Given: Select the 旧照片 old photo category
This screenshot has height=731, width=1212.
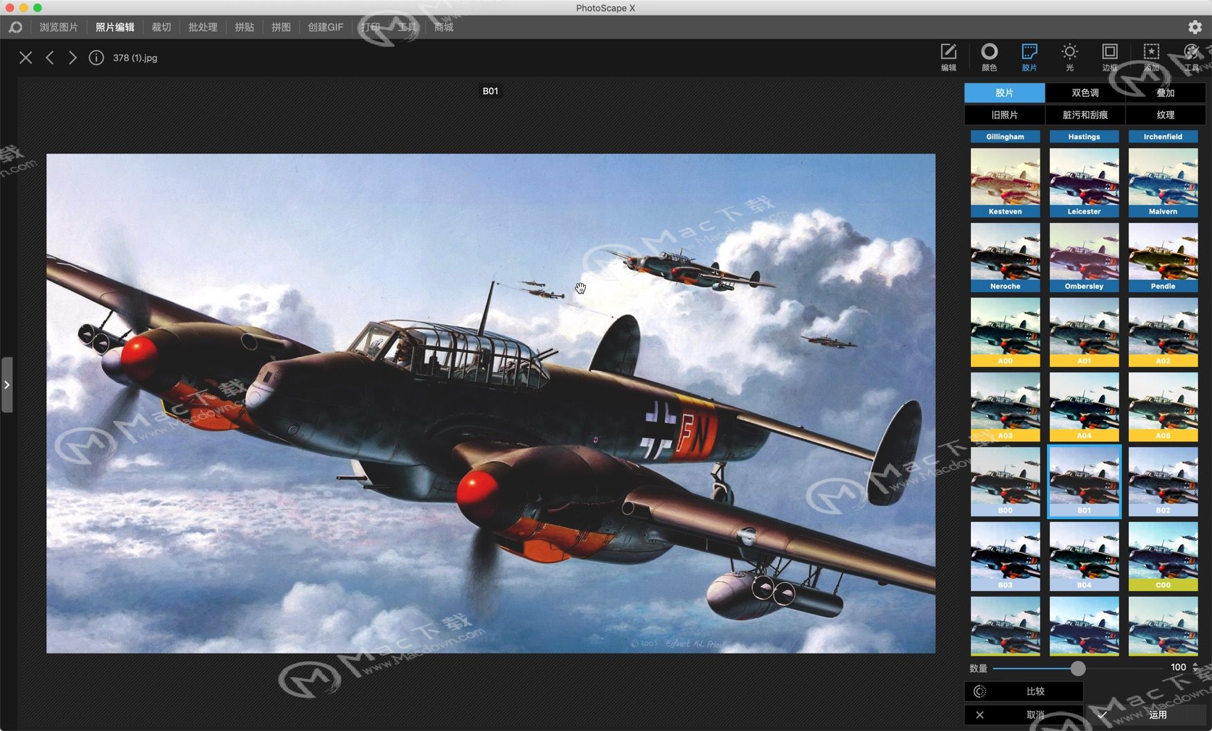Looking at the screenshot, I should (1004, 115).
